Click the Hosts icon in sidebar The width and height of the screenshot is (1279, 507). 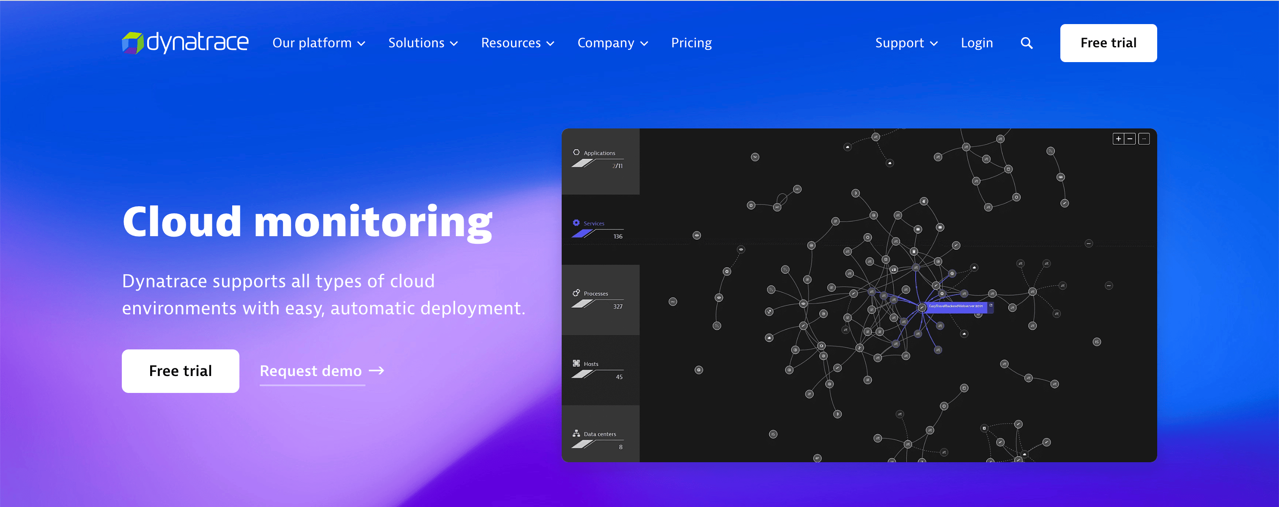(576, 363)
